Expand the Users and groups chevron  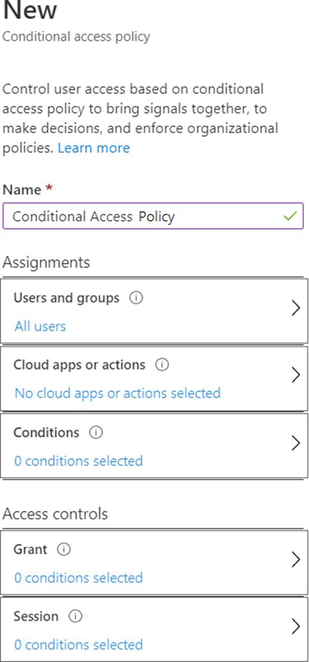[296, 309]
